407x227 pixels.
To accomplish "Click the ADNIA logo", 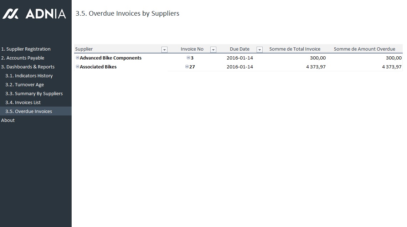I will 34,14.
